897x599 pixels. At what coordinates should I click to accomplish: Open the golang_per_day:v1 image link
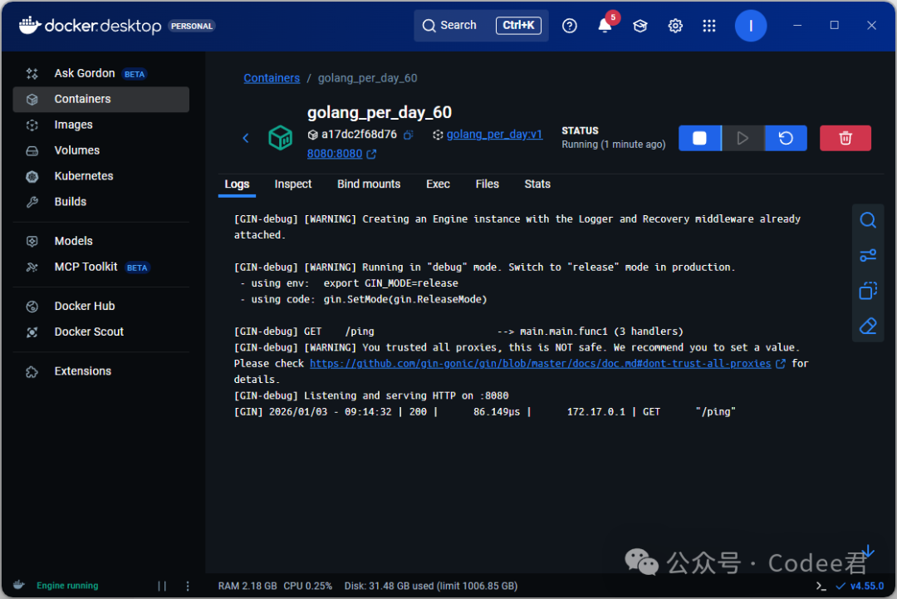pos(494,135)
